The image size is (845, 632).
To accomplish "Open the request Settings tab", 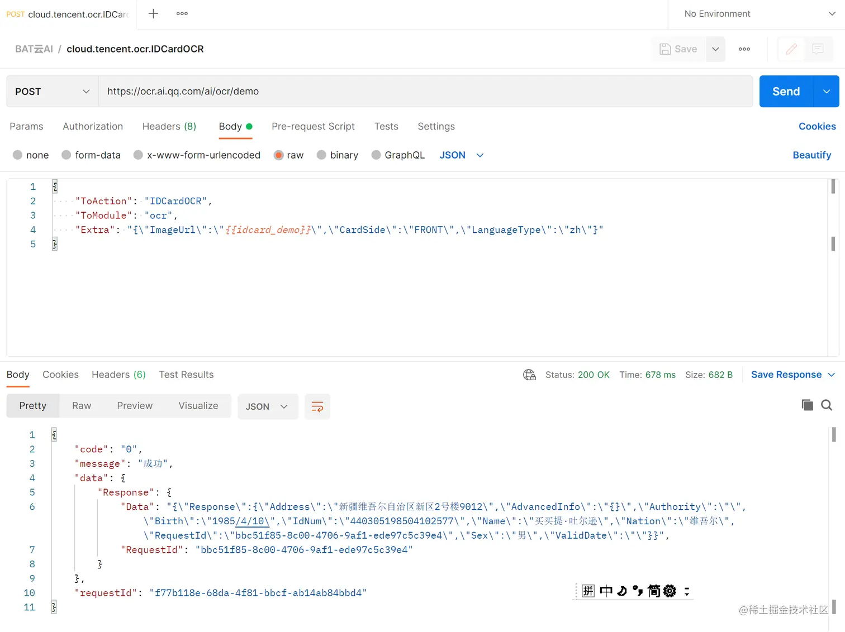I will click(436, 126).
